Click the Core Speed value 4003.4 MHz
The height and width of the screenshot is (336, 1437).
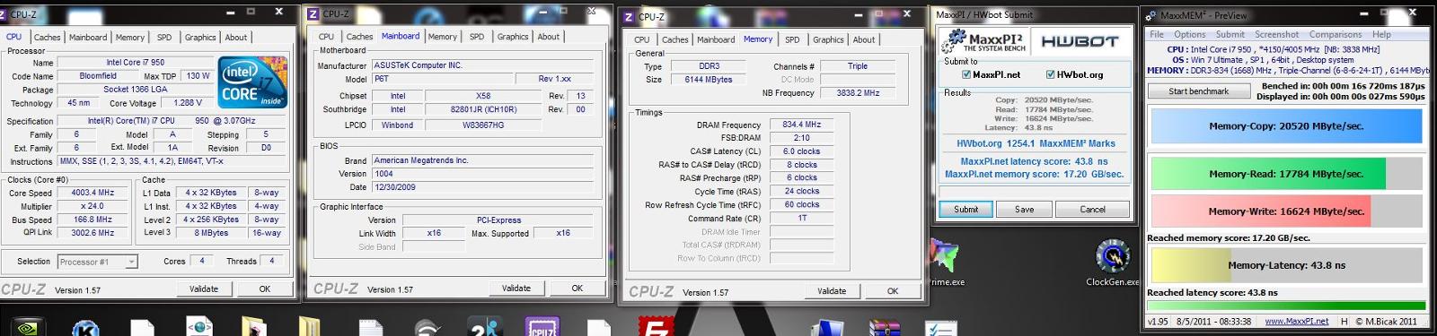[x=93, y=193]
